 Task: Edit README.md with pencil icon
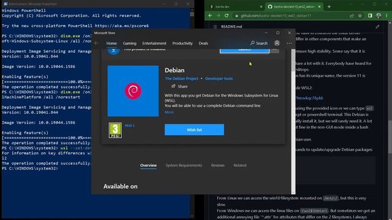tap(377, 27)
